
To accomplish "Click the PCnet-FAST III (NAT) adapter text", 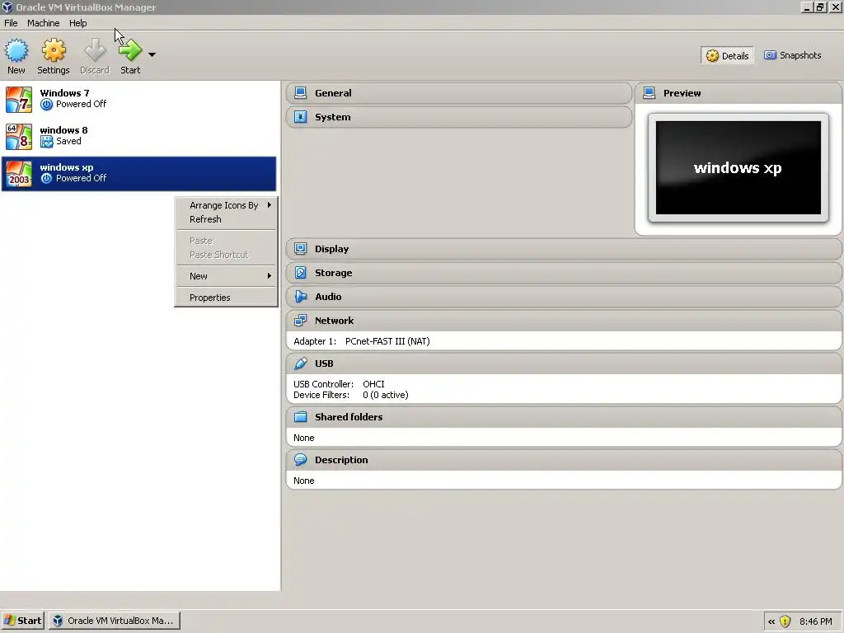I will point(387,341).
